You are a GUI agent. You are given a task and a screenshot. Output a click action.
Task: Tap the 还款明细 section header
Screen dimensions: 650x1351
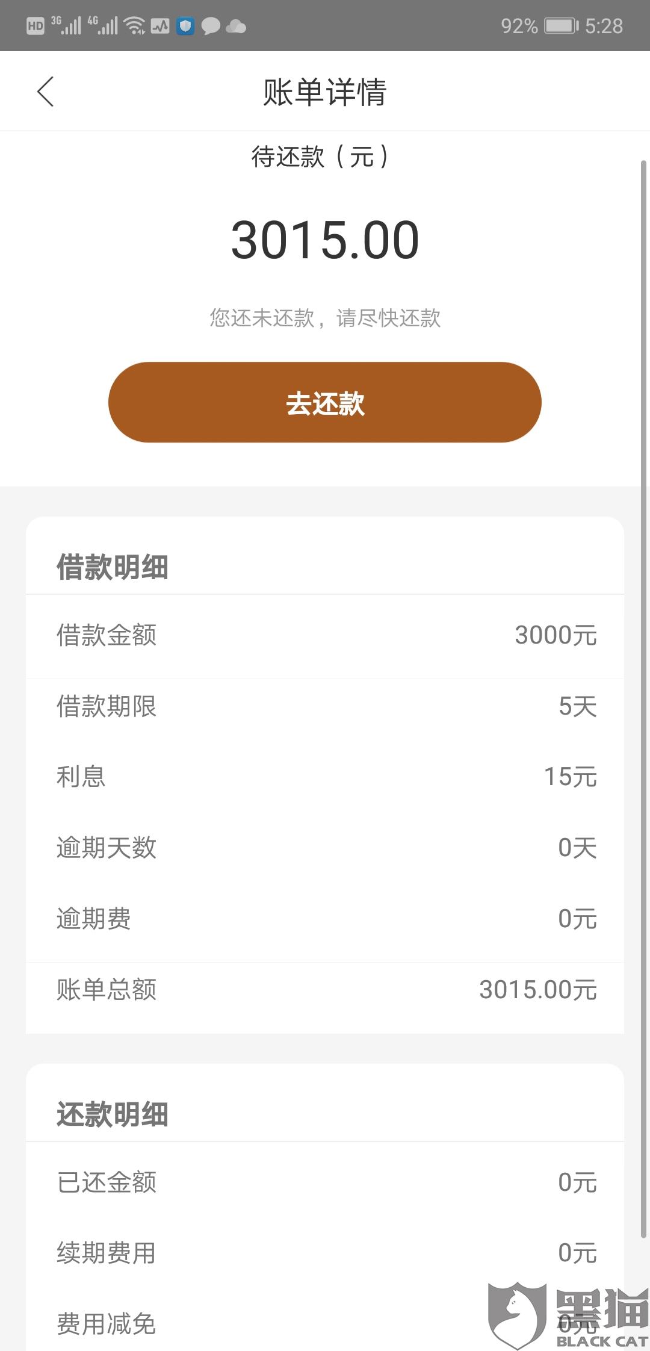[113, 1114]
